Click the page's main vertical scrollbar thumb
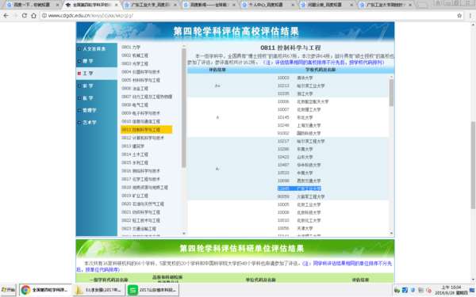The image size is (476, 297). coord(473,166)
